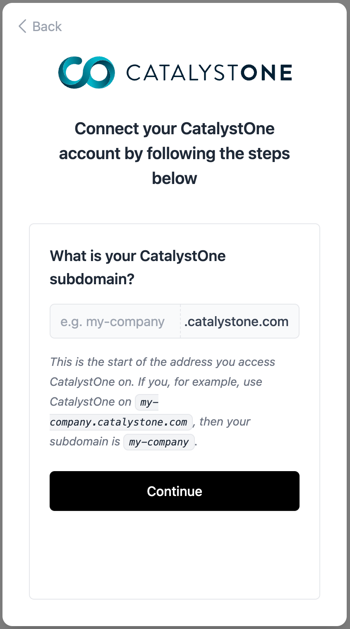
Task: Click the final 'my-company' code chip
Action: 159,442
